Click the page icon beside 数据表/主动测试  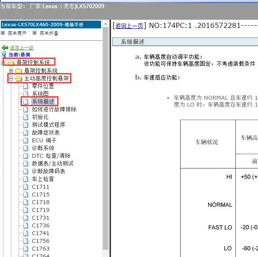pyautogui.click(x=26, y=163)
